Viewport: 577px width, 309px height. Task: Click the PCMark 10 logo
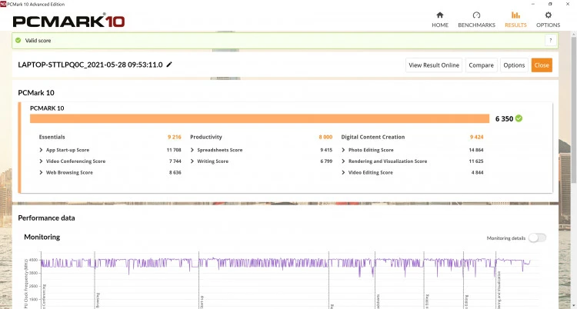[68, 21]
